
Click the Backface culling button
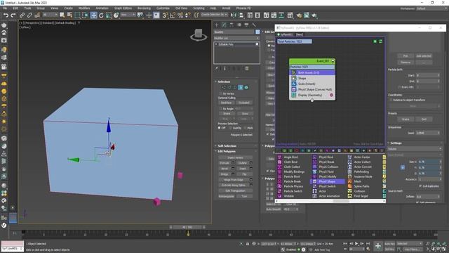227,103
